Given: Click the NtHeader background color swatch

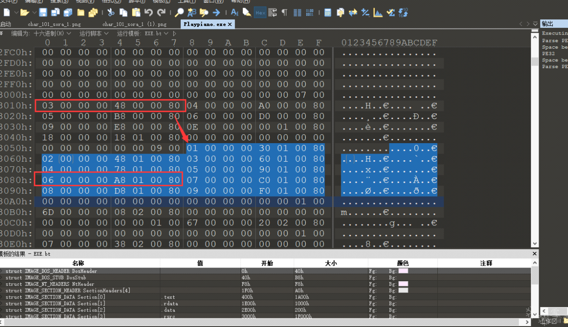Looking at the screenshot, I should point(403,284).
